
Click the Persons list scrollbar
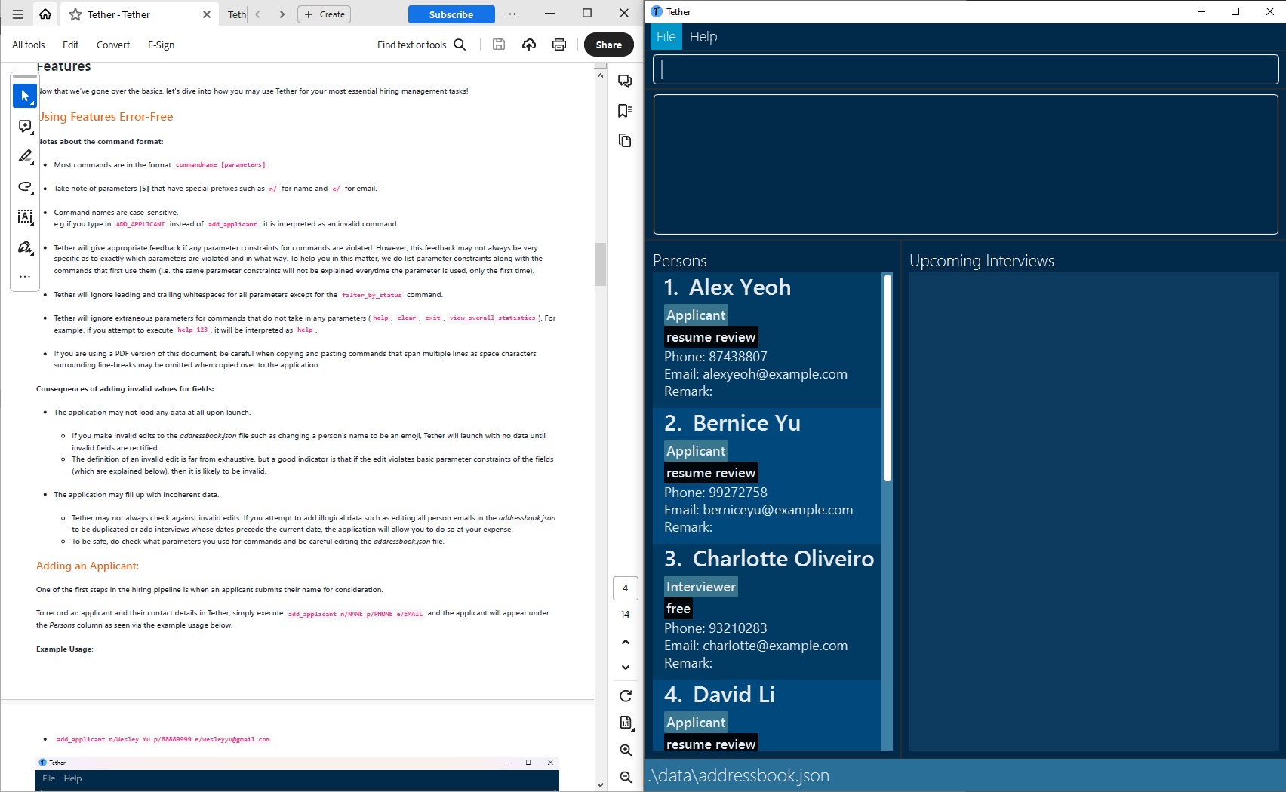tap(888, 377)
